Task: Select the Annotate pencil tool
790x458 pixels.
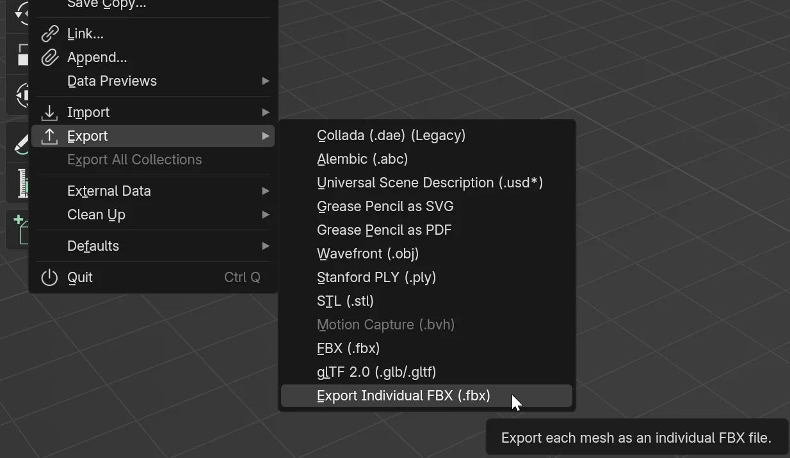Action: click(21, 142)
